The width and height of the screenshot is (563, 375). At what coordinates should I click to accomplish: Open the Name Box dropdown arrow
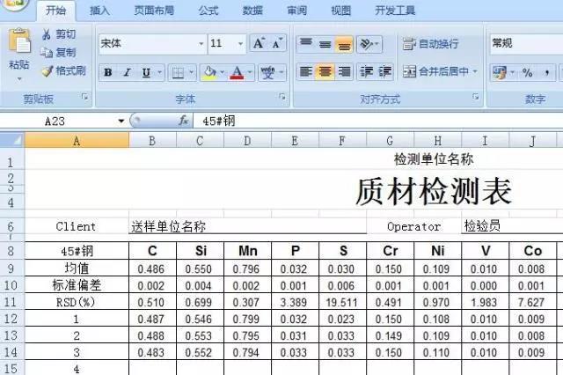[121, 121]
